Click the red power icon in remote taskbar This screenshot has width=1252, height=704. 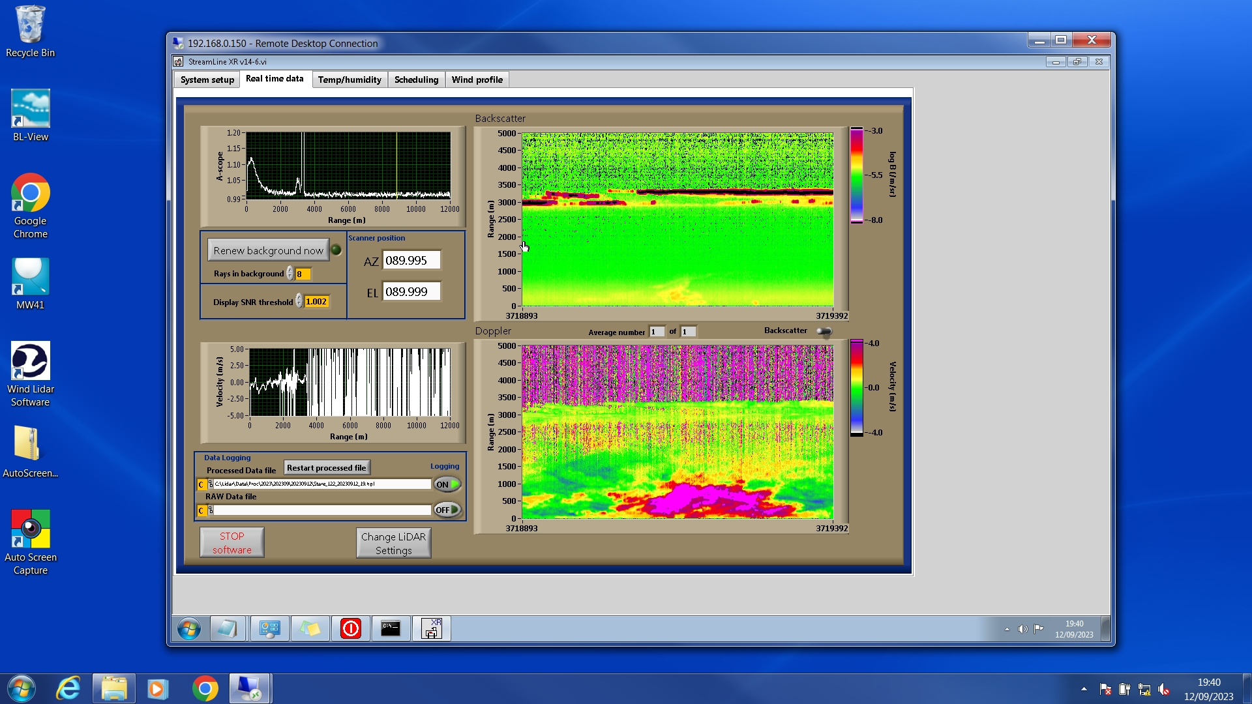tap(350, 628)
